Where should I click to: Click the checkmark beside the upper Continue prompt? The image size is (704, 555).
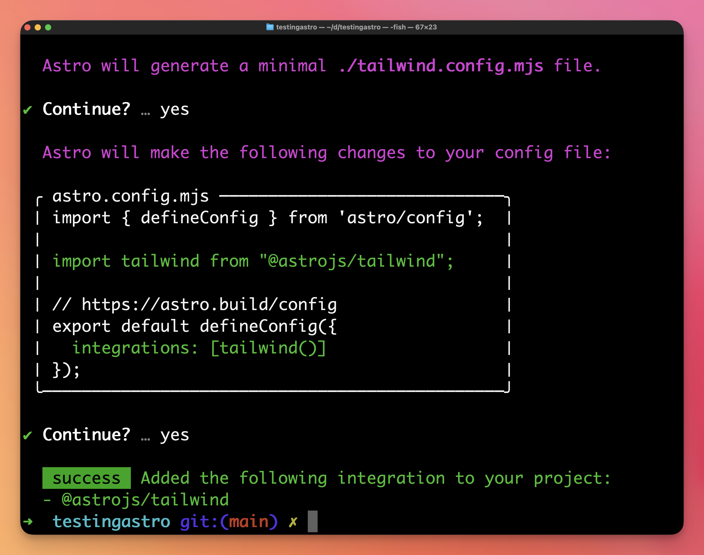click(x=28, y=110)
